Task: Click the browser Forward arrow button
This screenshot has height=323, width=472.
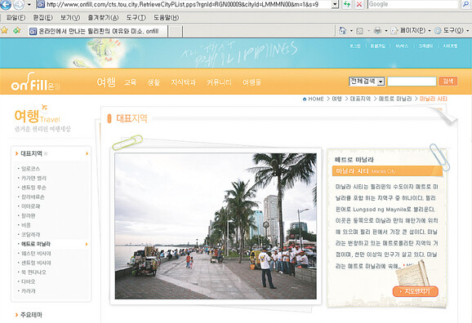Action: tap(19, 5)
